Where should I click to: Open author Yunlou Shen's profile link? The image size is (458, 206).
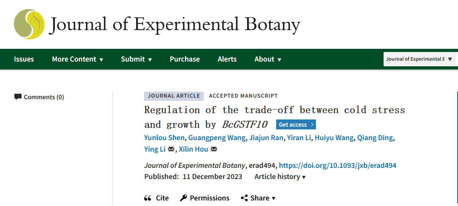[164, 138]
